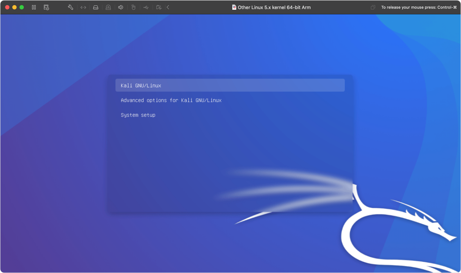Click the camera device icon

[x=108, y=7]
